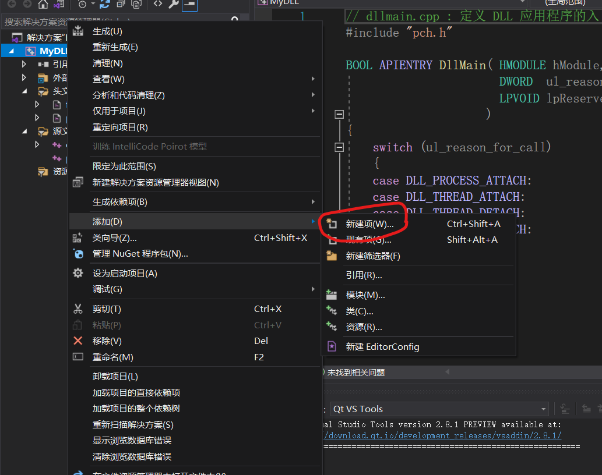This screenshot has width=602, height=475.
Task: Expand the 引用 references tree node
Action: (x=24, y=64)
